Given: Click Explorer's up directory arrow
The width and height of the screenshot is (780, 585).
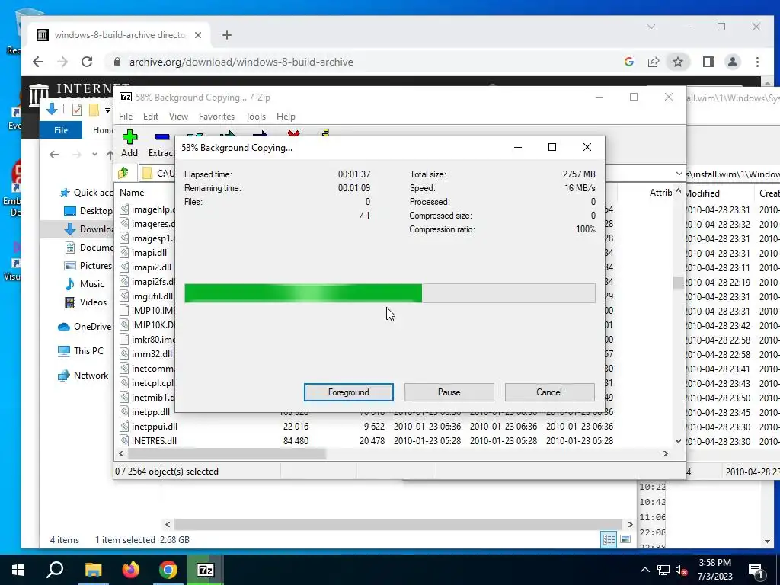Looking at the screenshot, I should 110,155.
